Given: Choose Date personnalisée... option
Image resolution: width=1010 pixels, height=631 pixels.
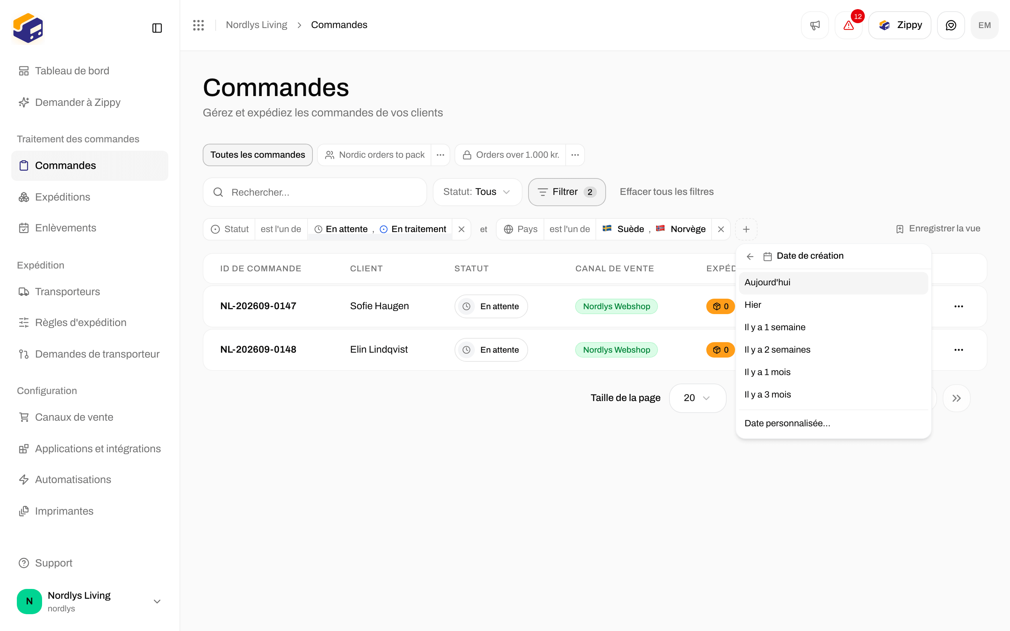Looking at the screenshot, I should [x=834, y=423].
